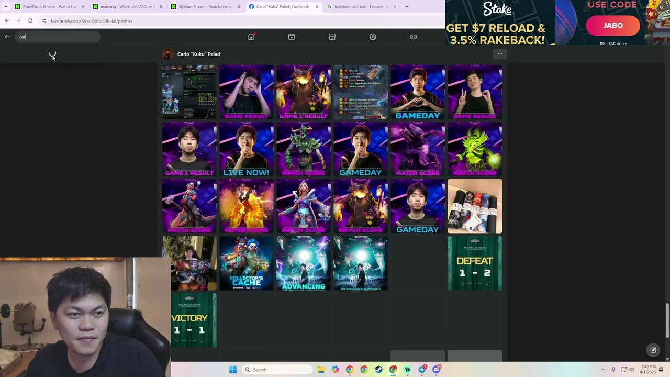
Task: Open the heart-hands GAMEDAY photo
Action: coord(418,92)
